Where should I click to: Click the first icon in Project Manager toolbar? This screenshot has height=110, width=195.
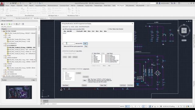click(x=2, y=24)
